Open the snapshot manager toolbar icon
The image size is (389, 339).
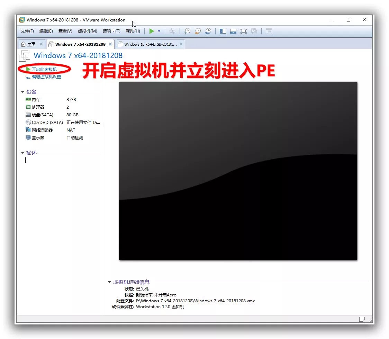click(208, 31)
